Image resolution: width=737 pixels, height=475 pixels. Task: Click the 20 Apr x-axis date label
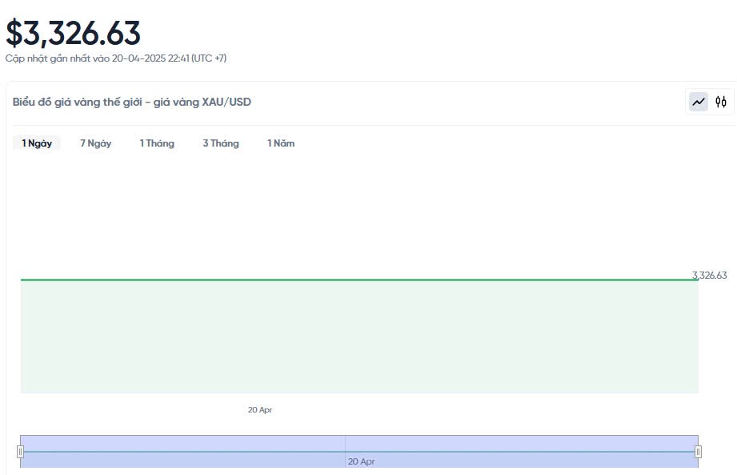tap(260, 410)
